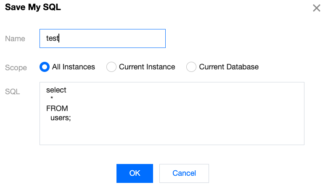Click on "users;" in the SQL box
The image size is (328, 185).
(x=61, y=118)
